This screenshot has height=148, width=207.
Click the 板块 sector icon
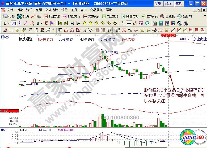click(23, 16)
